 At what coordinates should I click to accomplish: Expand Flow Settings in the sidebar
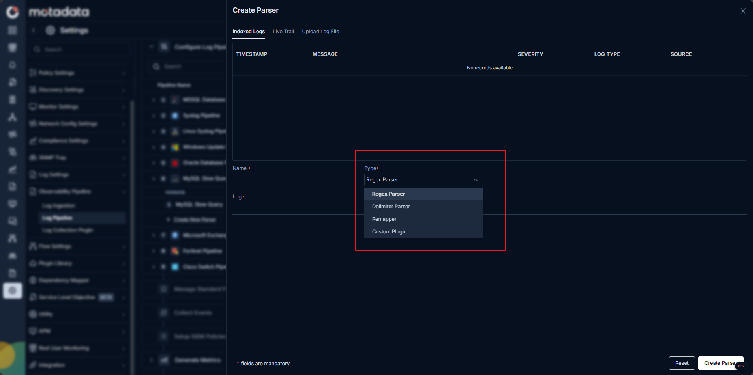(78, 246)
